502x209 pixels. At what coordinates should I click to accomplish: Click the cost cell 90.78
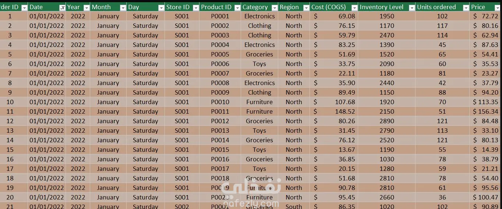[x=334, y=188]
